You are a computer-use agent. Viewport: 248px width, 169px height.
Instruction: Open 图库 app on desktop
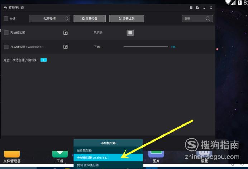156,156
